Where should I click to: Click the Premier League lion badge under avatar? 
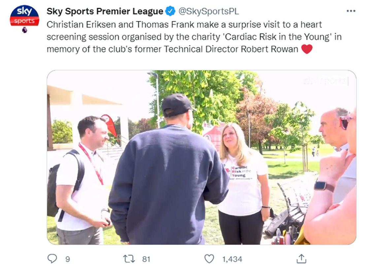24,30
